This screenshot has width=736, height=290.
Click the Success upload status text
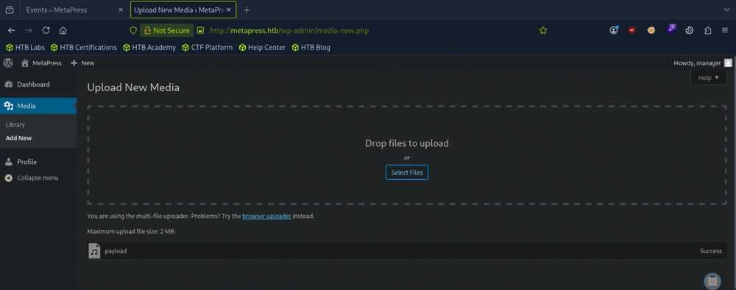tap(711, 251)
